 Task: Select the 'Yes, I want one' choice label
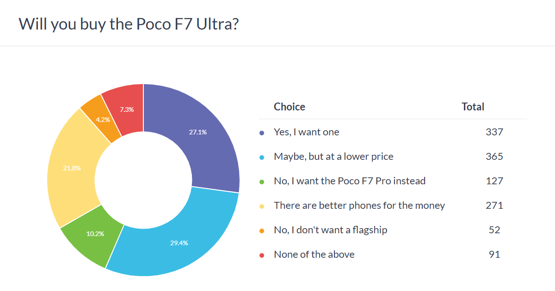click(x=307, y=132)
